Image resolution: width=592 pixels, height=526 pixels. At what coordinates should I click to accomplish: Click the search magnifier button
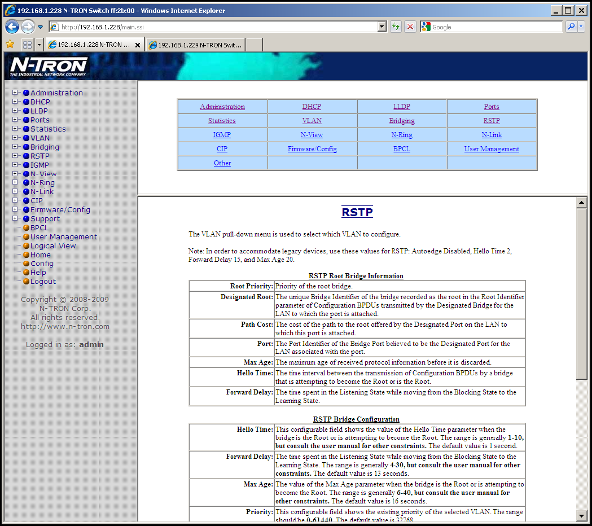tap(571, 27)
